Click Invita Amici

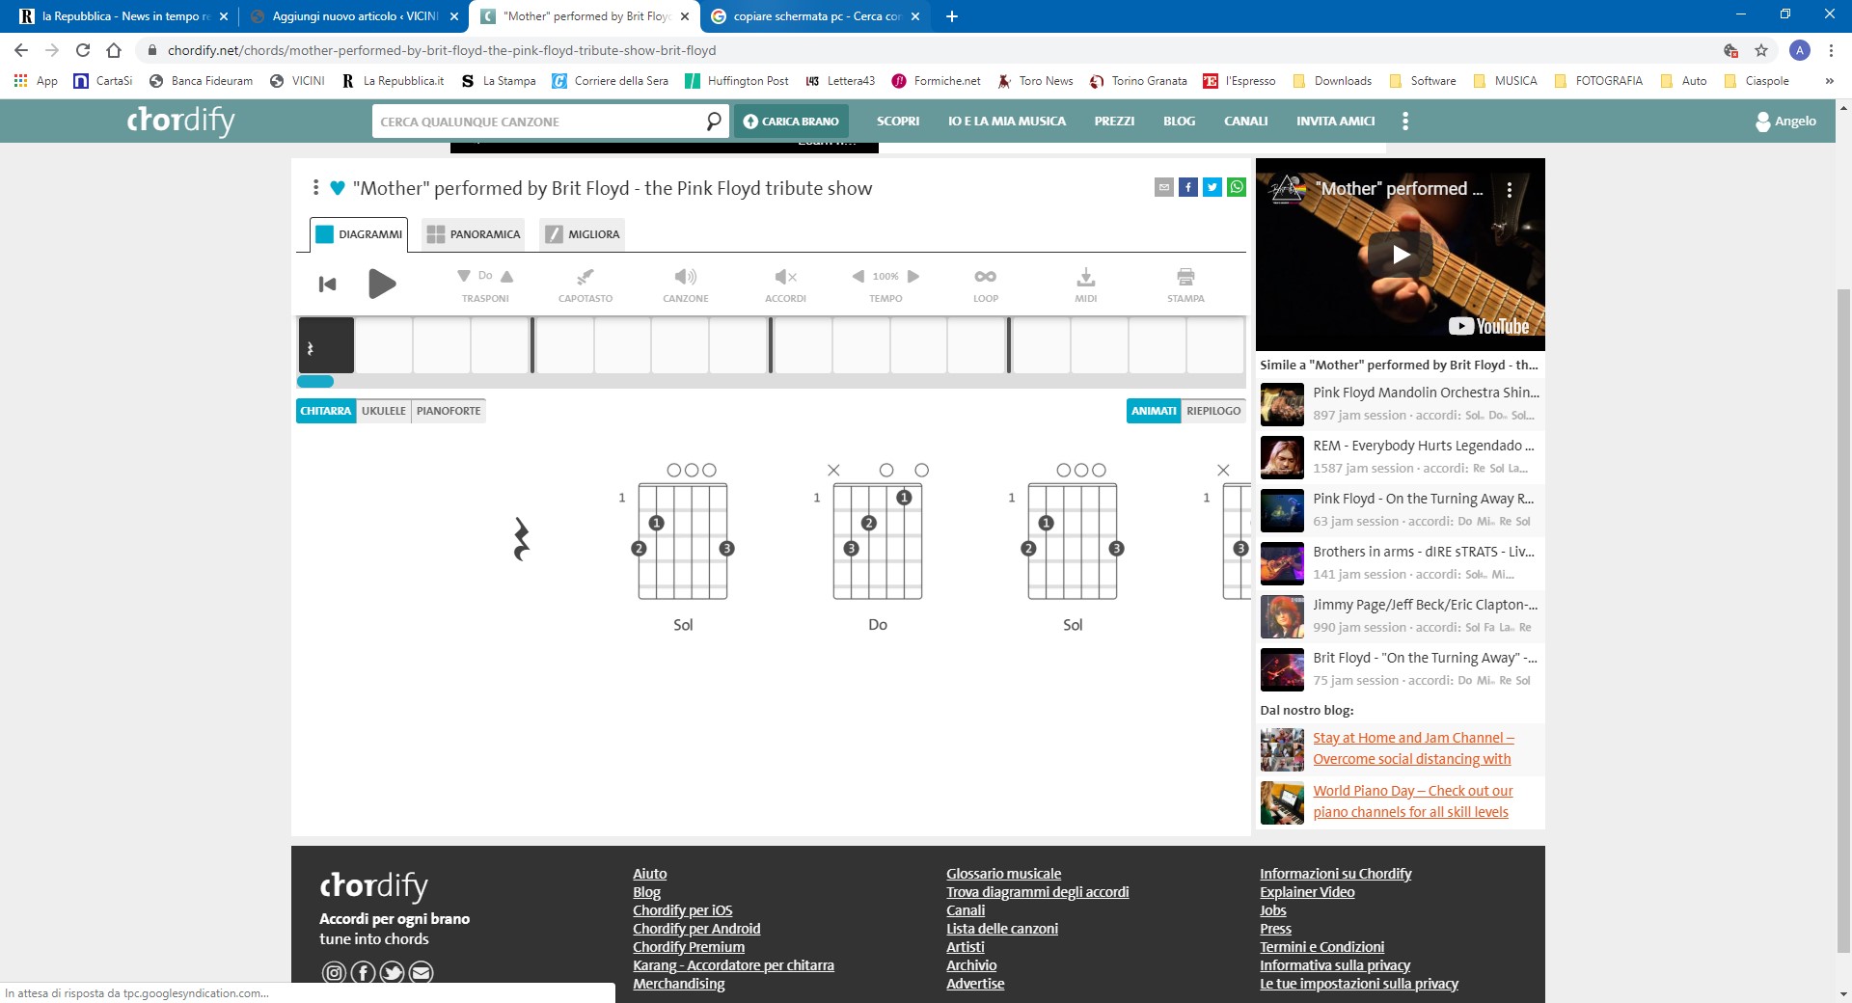(1336, 122)
